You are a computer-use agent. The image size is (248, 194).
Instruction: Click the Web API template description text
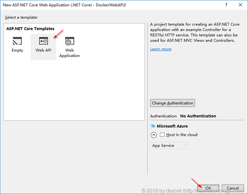click(195, 32)
